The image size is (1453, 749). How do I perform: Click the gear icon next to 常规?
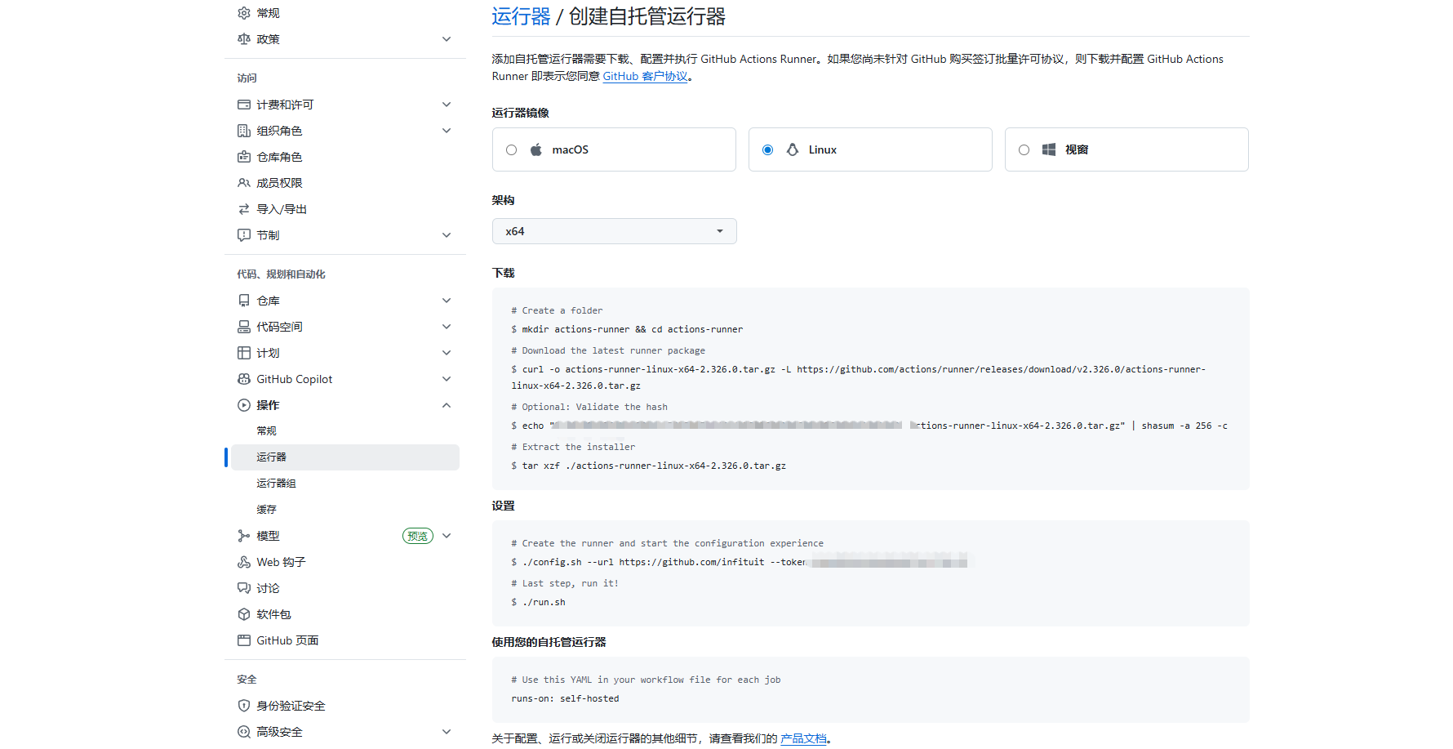point(243,13)
